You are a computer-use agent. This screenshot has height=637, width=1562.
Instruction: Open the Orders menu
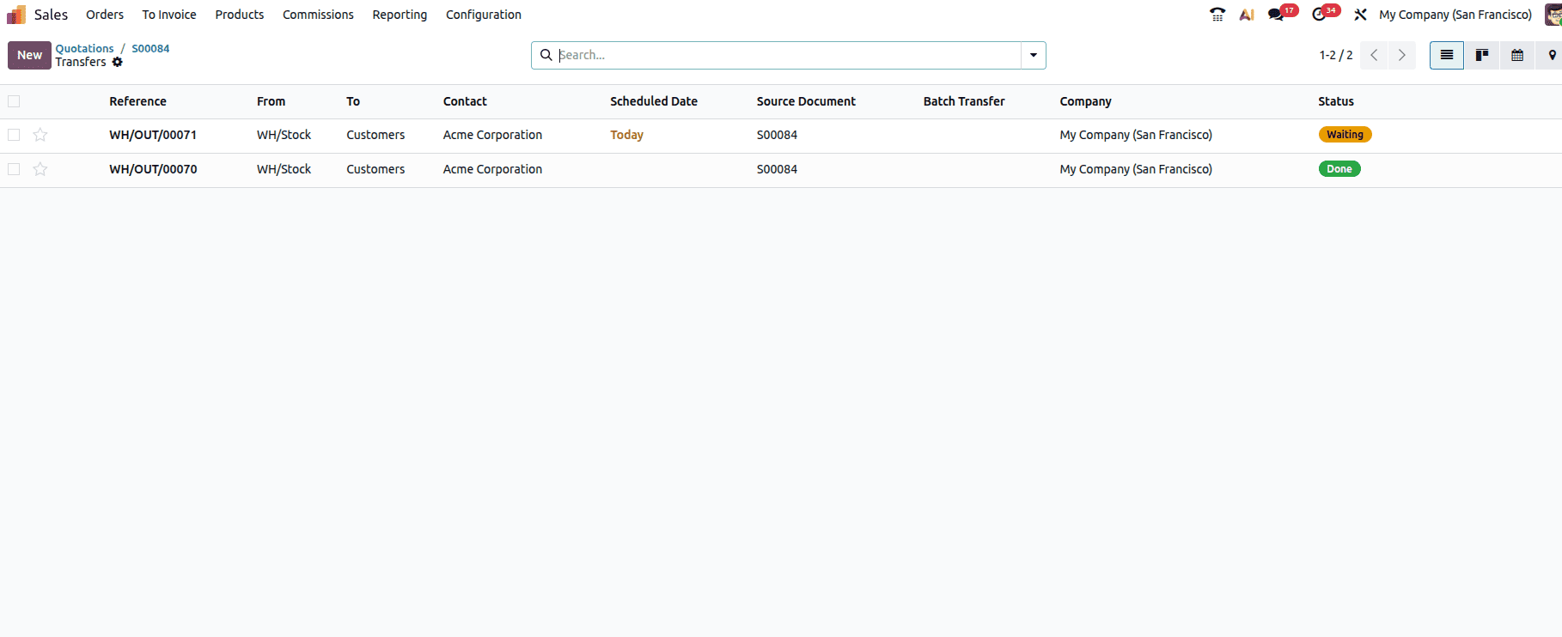[105, 15]
